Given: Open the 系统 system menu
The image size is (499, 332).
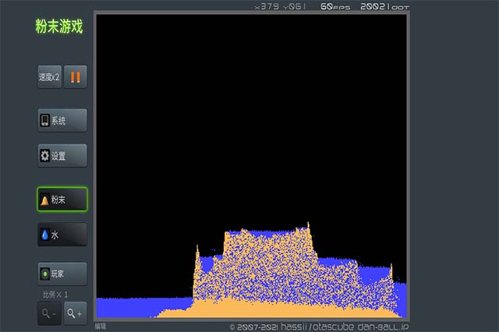Looking at the screenshot, I should (x=62, y=121).
